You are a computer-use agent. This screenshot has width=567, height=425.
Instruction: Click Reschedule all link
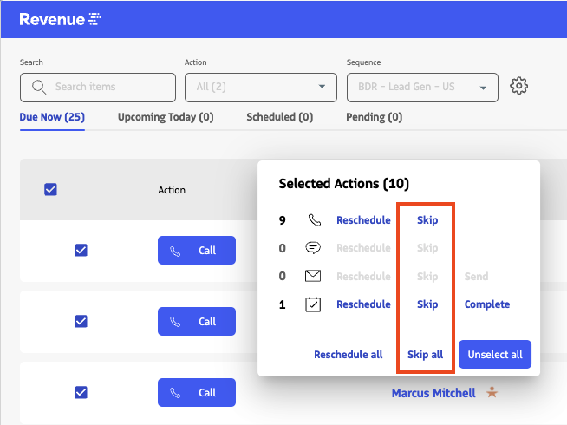[349, 355]
